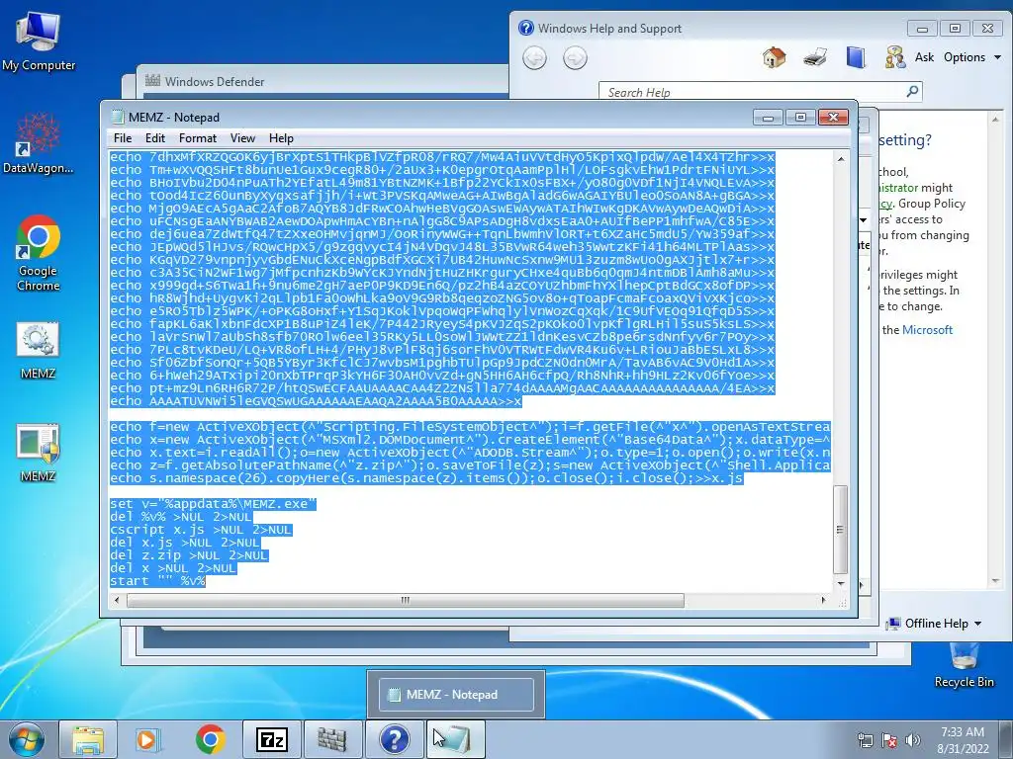
Task: Open the Help menu in Notepad
Action: 281,138
